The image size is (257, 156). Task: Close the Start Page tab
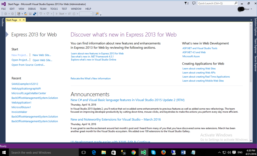[x=24, y=20]
